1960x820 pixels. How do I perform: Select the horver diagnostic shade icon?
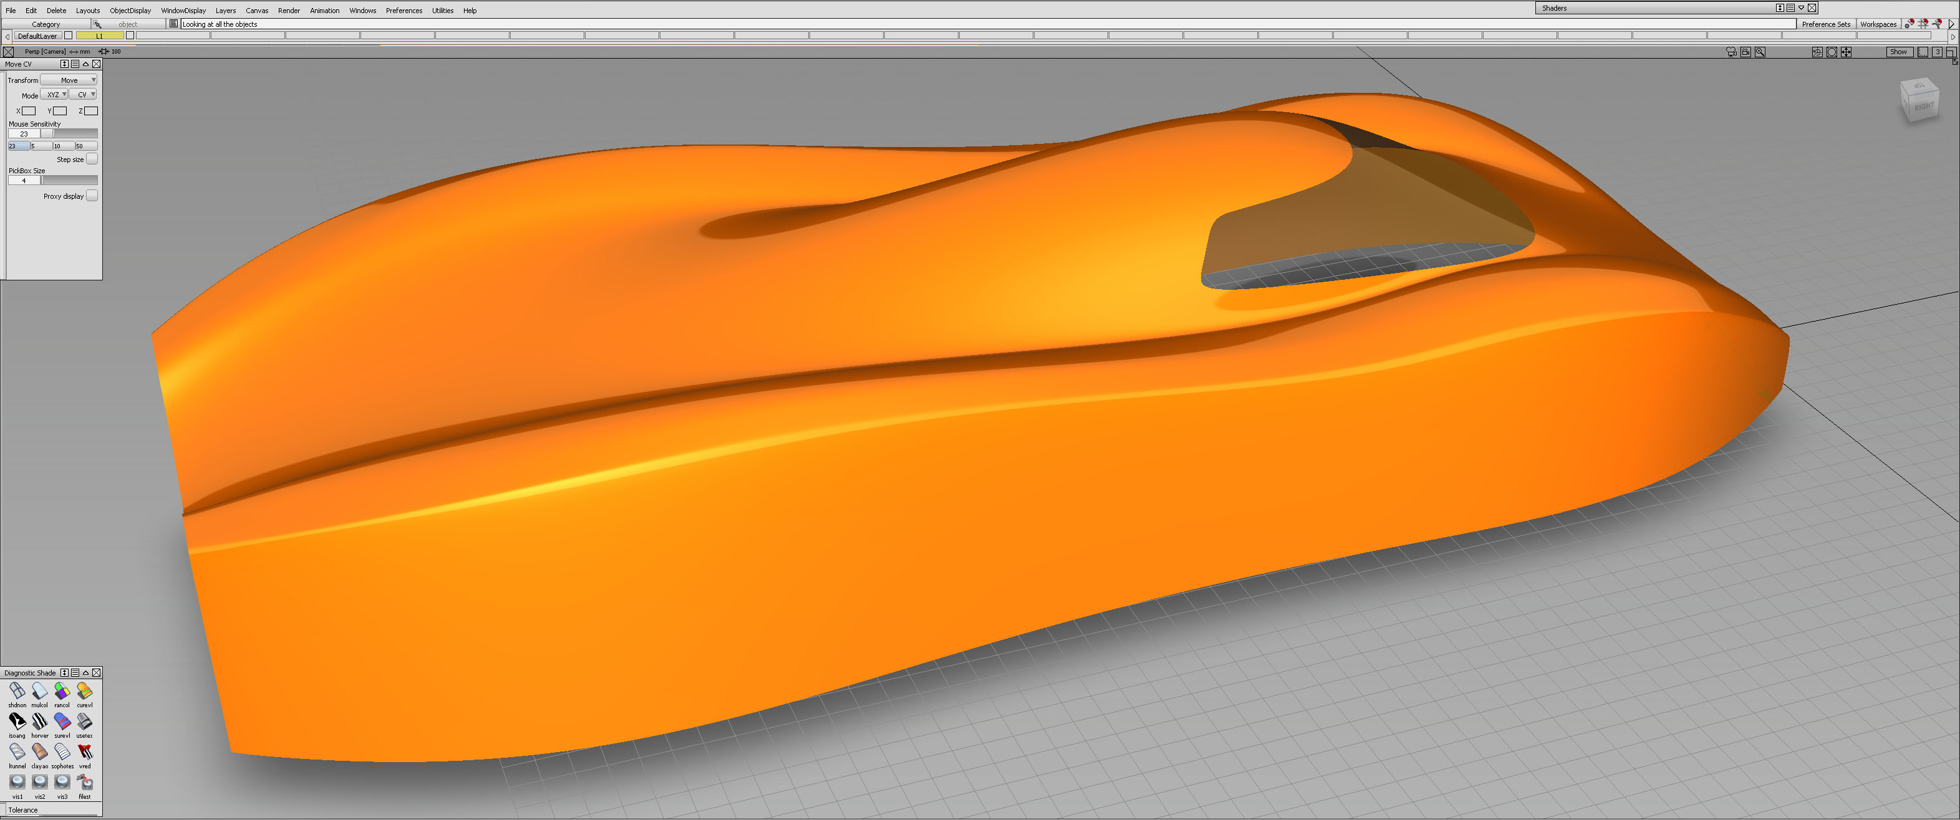pyautogui.click(x=39, y=721)
